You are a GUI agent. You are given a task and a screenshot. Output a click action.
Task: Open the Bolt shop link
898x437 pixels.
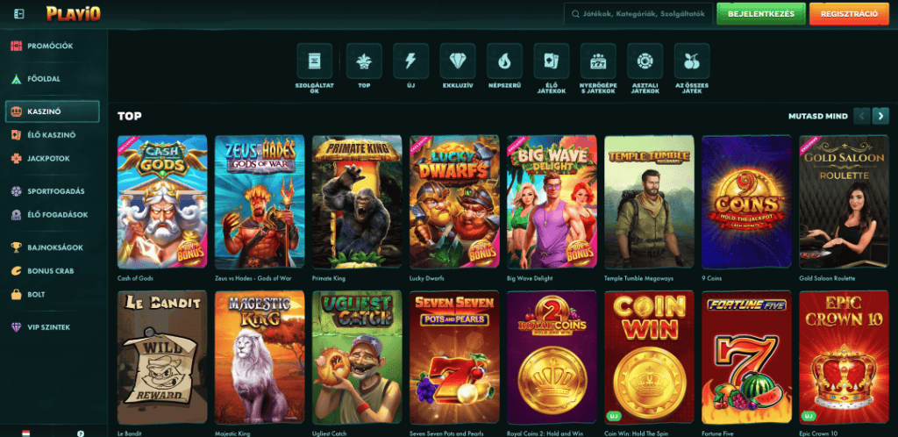[52, 294]
